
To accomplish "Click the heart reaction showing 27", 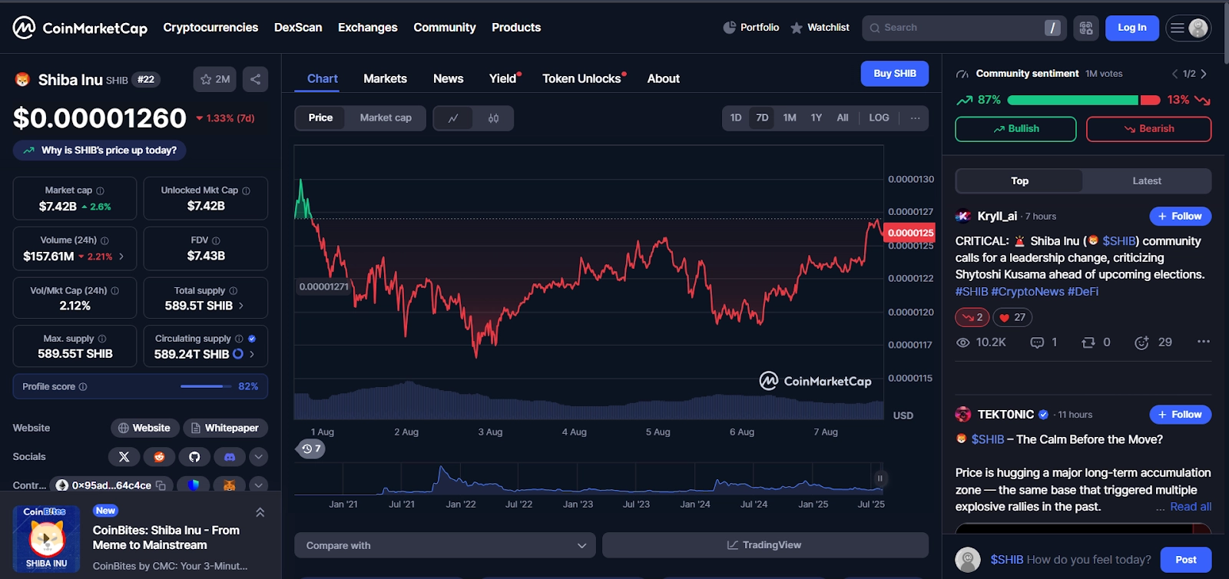I will (1012, 317).
